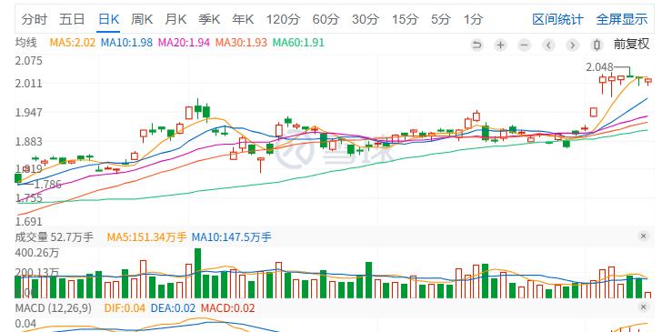Click the MACD (12,26,9) label

tap(53, 308)
